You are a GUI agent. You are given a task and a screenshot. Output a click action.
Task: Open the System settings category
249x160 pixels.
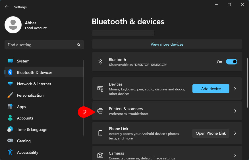coord(23,61)
